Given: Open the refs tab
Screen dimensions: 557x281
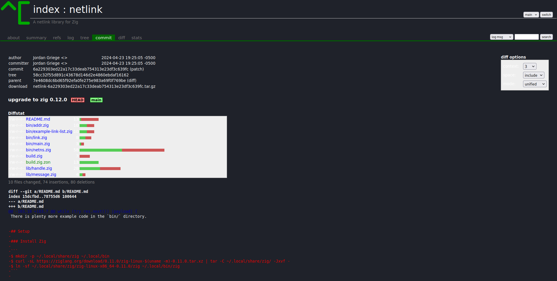Looking at the screenshot, I should pos(57,38).
